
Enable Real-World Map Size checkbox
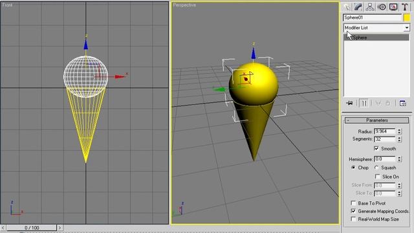[x=353, y=219]
